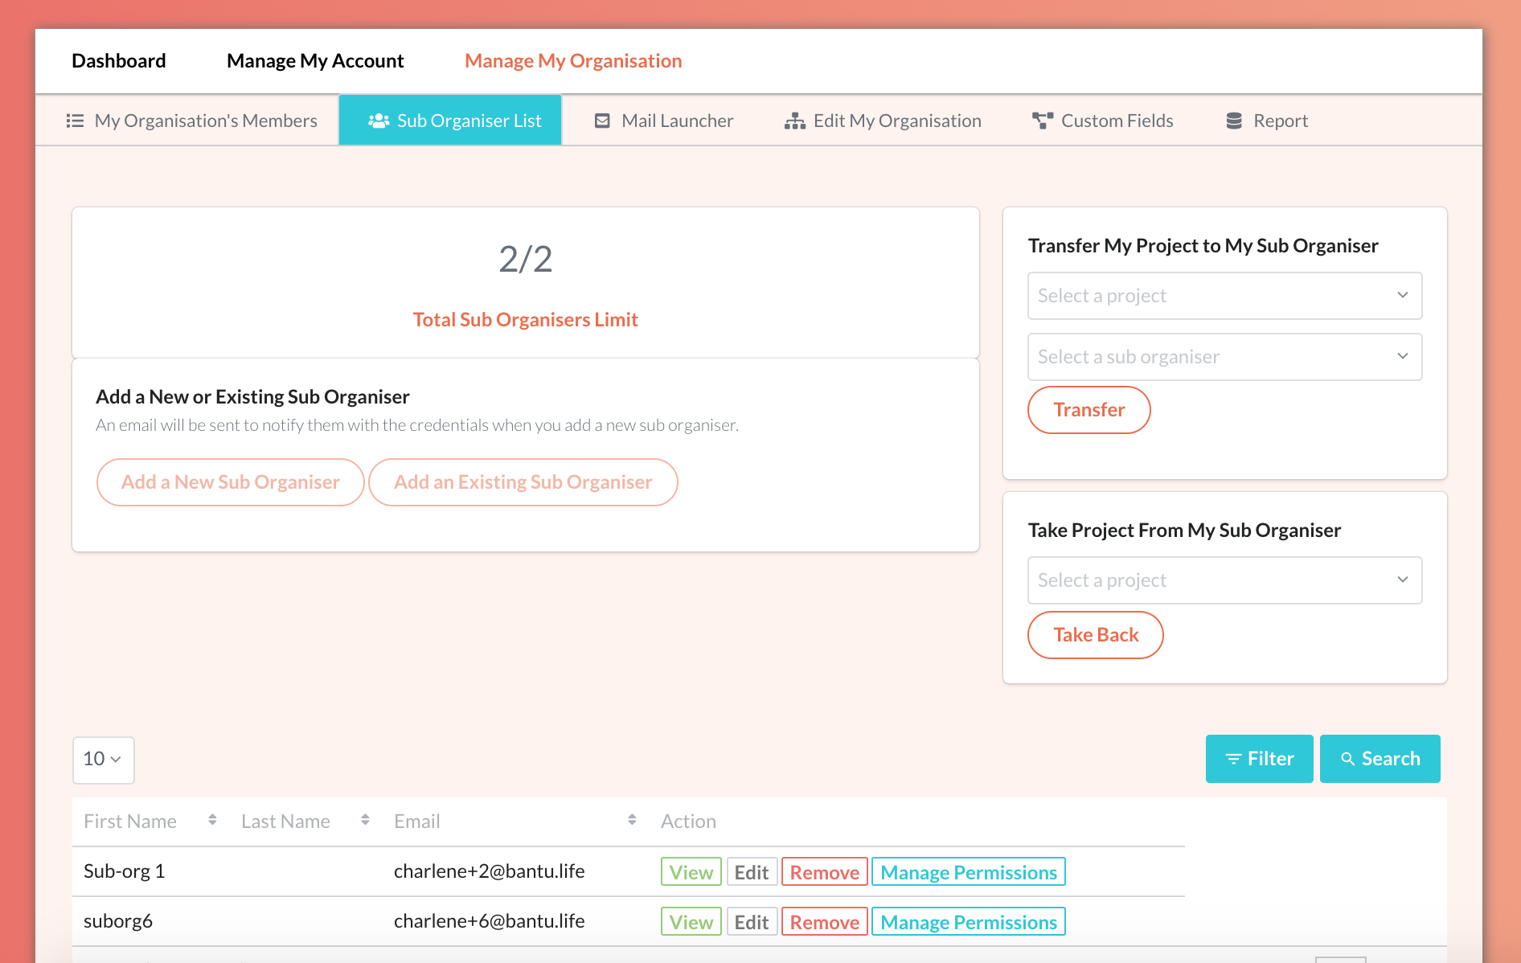The width and height of the screenshot is (1521, 963).
Task: Open the Report tab
Action: 1267,121
